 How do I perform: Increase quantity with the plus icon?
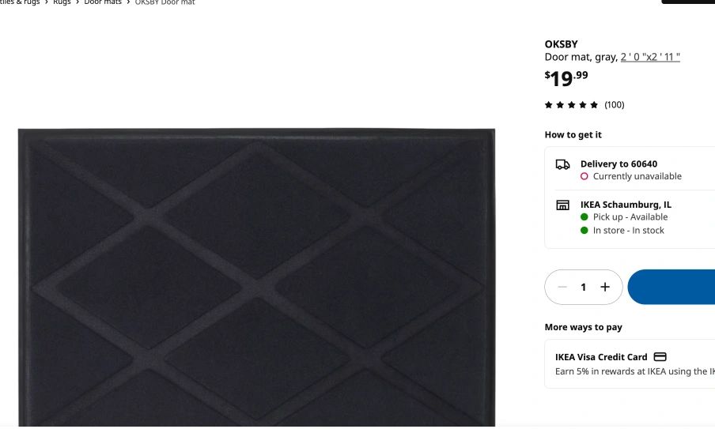[x=604, y=287]
